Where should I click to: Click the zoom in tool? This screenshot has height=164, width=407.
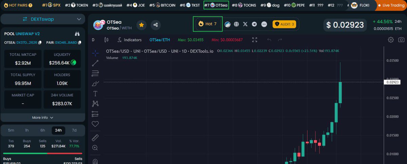tap(95, 148)
